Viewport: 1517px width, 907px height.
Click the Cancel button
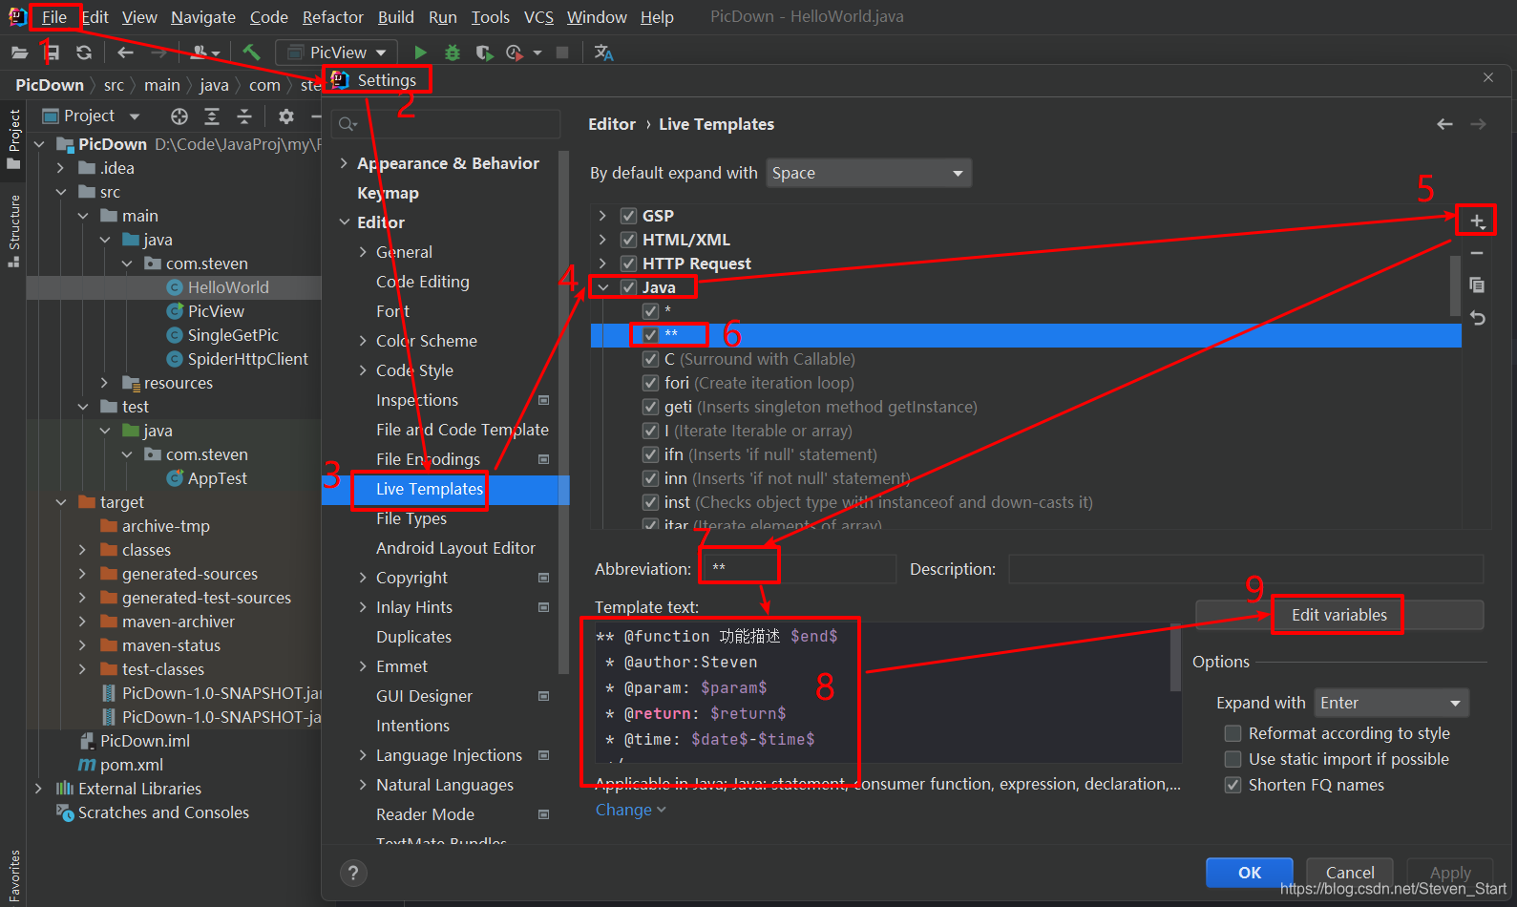1350,872
